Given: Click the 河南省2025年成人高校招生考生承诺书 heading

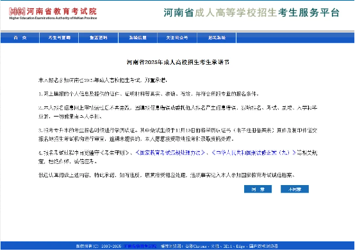Looking at the screenshot, I should coord(177,62).
